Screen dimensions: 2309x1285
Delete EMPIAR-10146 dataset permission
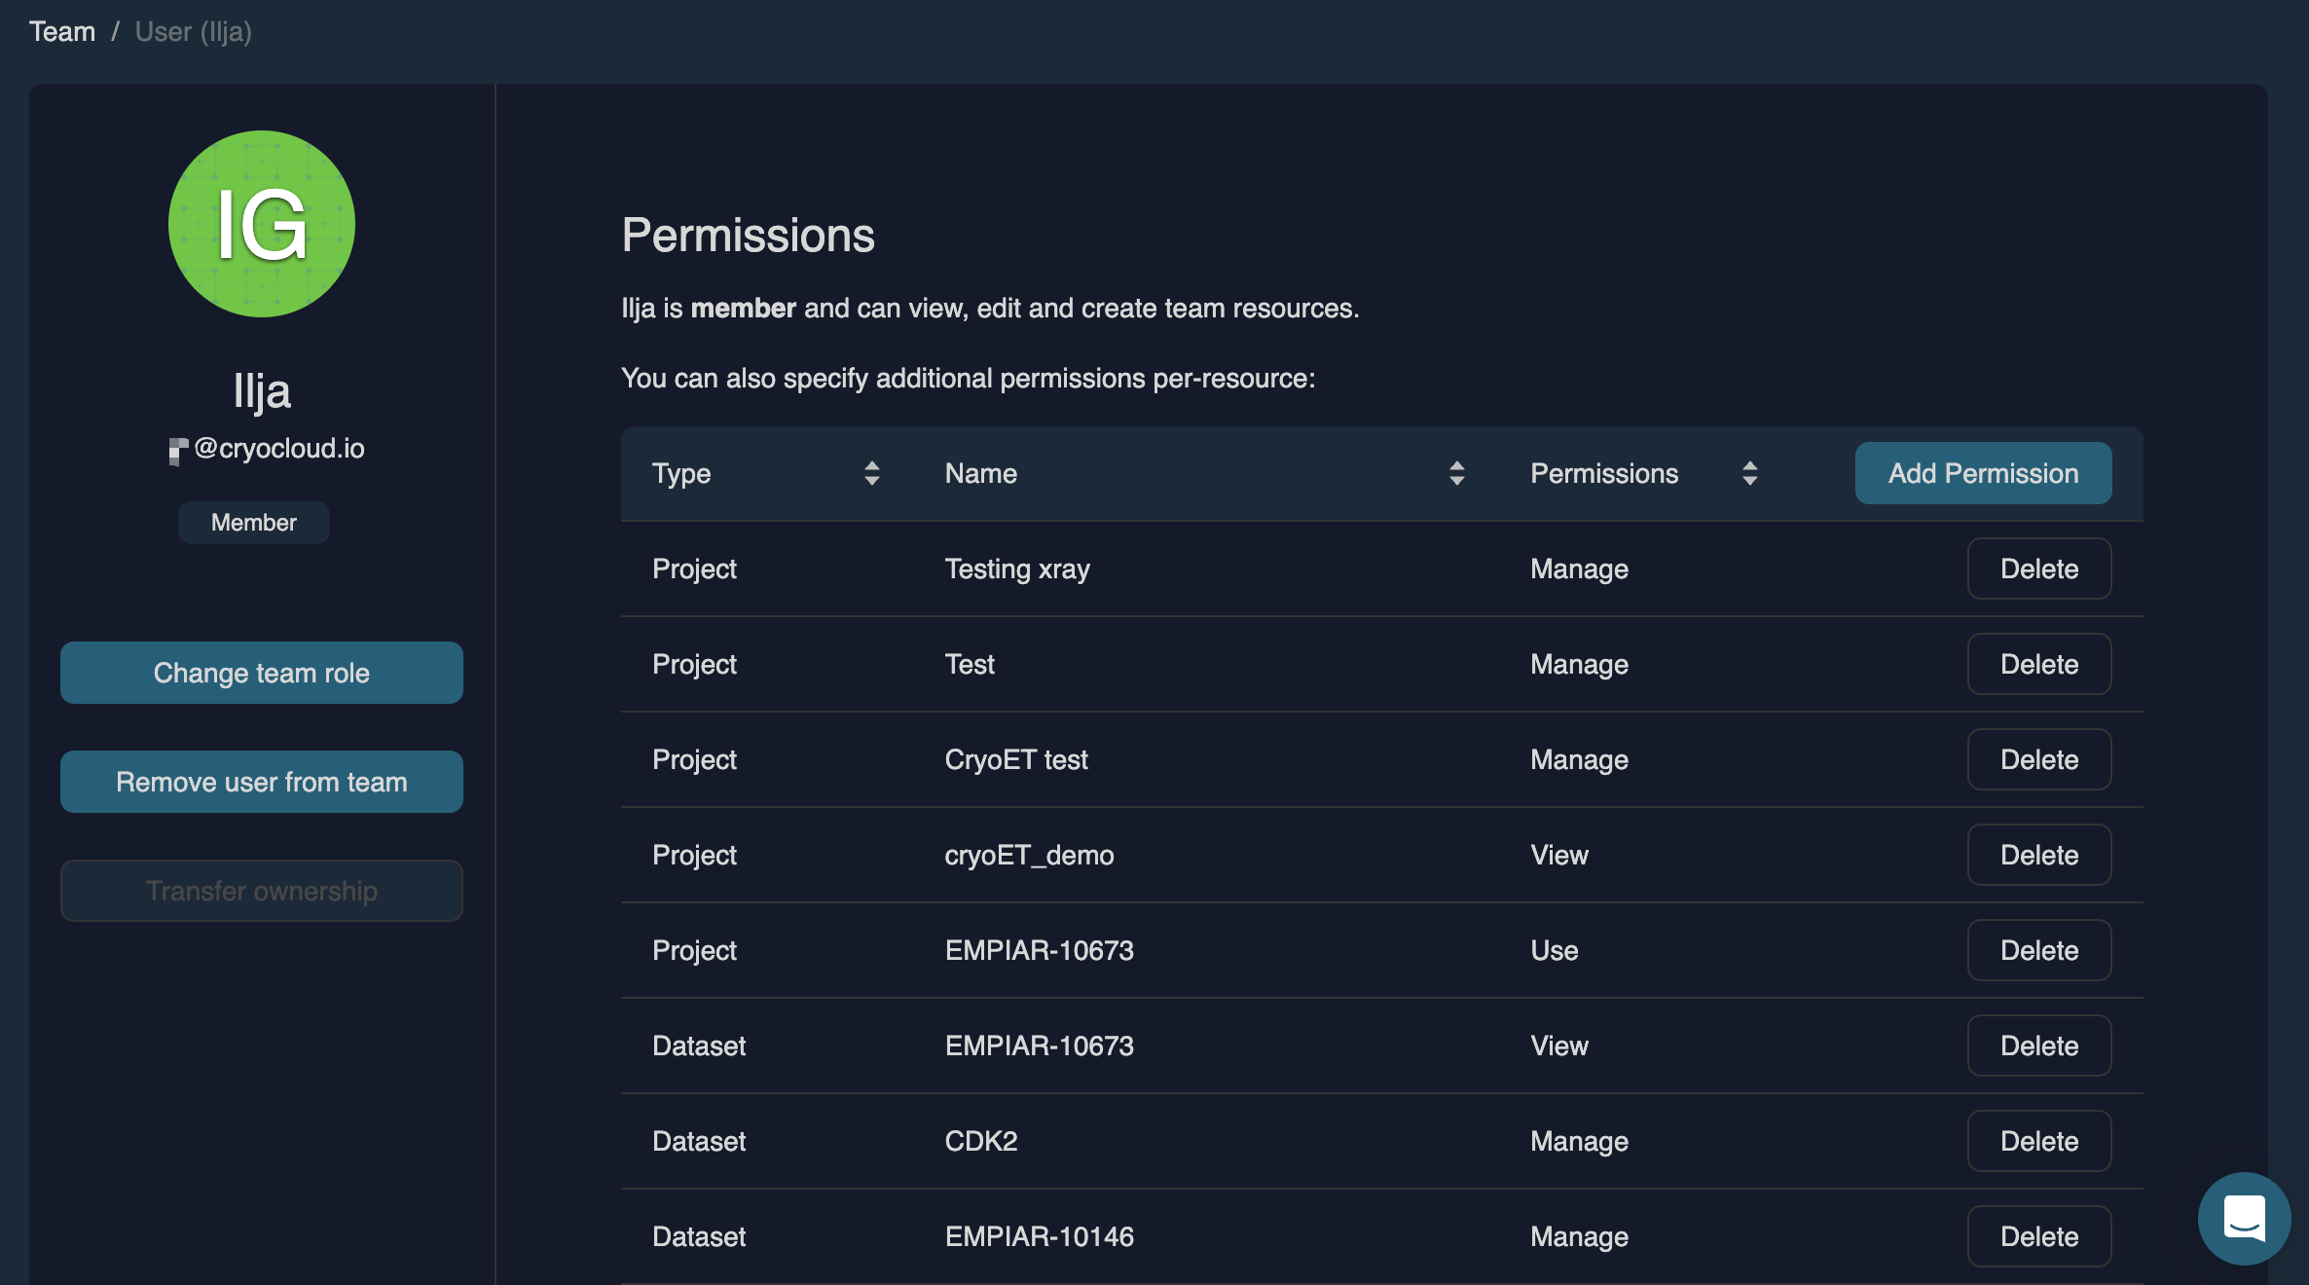pyautogui.click(x=2038, y=1236)
